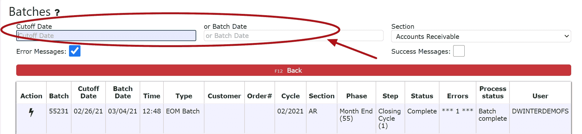The width and height of the screenshot is (582, 134).
Task: Select the Phase column header
Action: click(357, 96)
